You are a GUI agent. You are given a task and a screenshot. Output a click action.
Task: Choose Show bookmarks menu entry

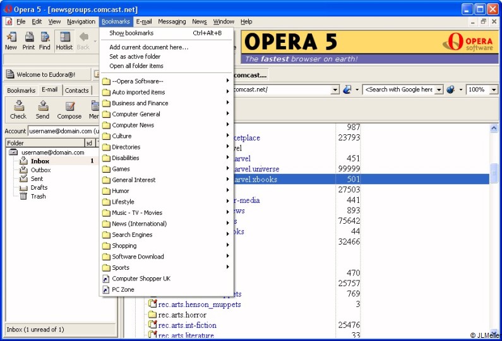click(167, 33)
